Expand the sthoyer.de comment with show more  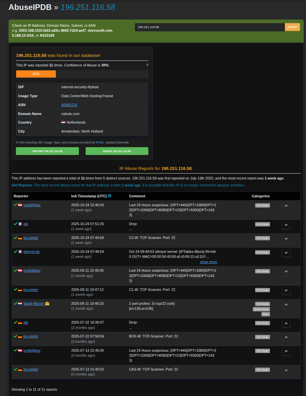pyautogui.click(x=208, y=262)
